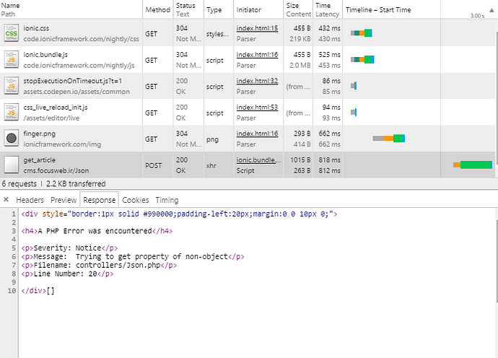Close the request details panel

pos(6,199)
